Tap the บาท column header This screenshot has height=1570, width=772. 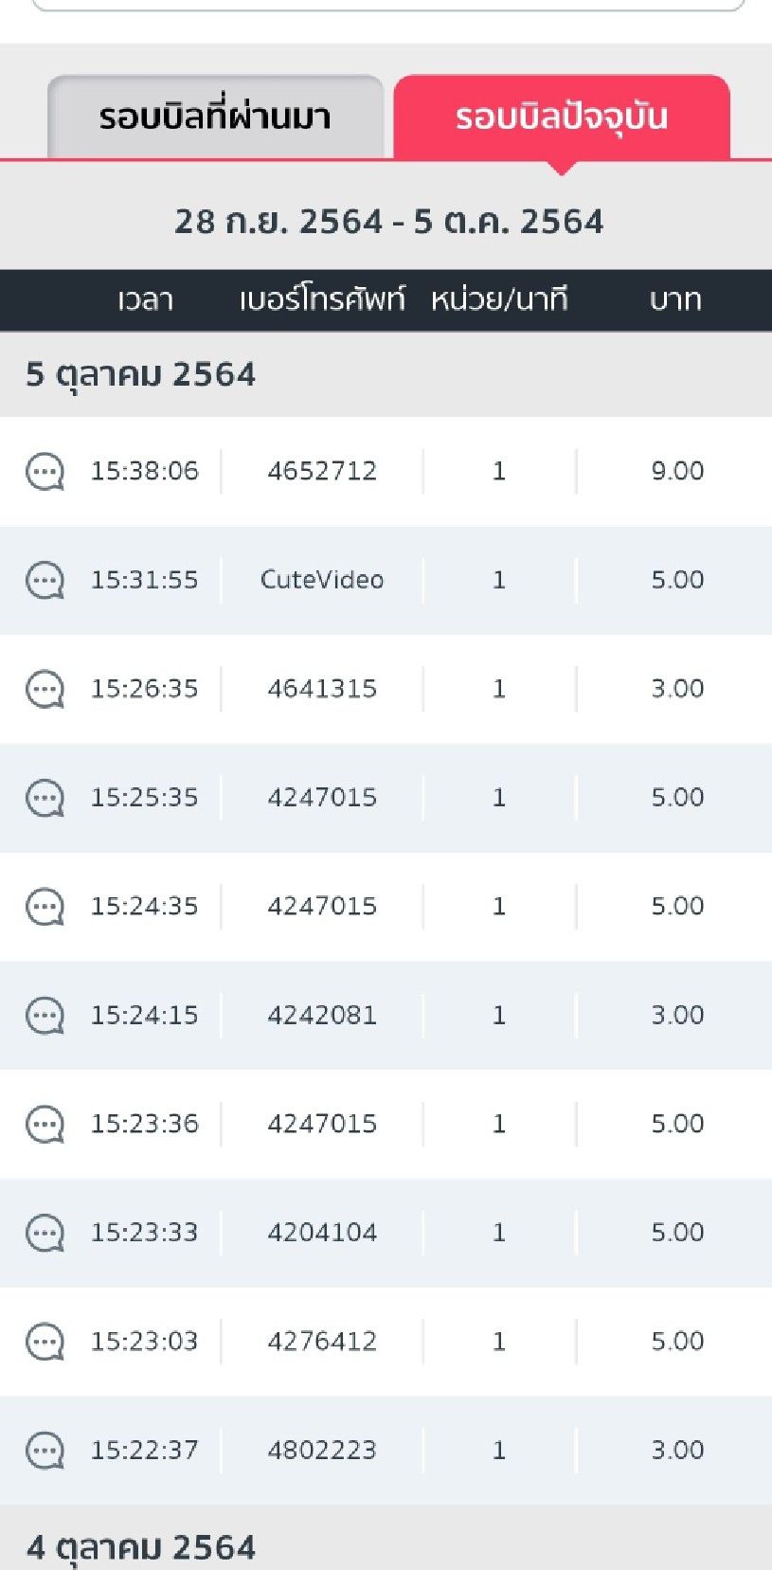[675, 300]
